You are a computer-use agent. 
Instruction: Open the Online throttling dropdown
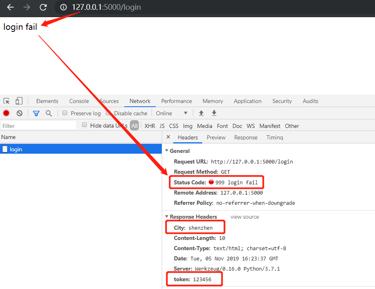click(172, 113)
